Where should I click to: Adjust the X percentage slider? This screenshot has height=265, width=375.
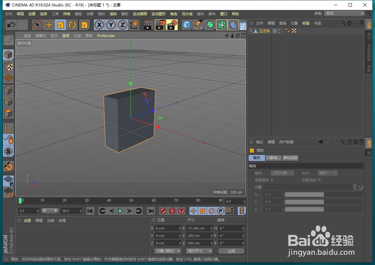[324, 194]
